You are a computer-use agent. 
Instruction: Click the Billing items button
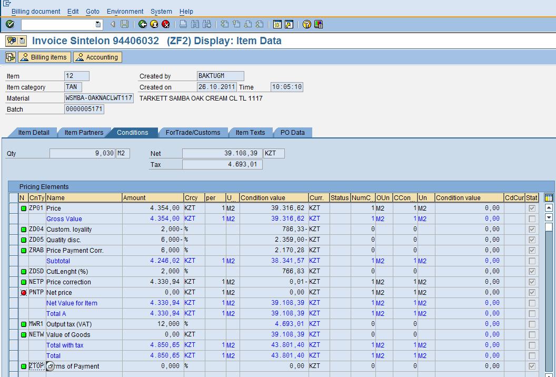pyautogui.click(x=44, y=57)
